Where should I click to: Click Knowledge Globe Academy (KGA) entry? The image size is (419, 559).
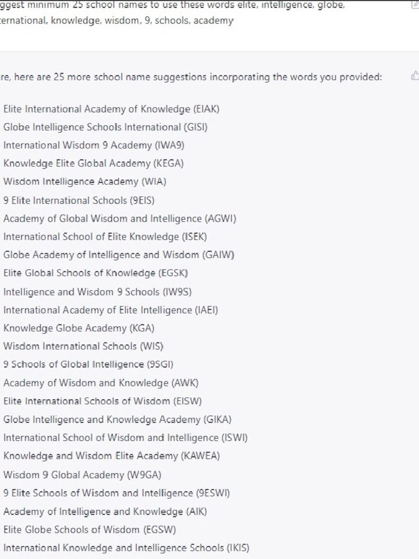[x=79, y=328]
